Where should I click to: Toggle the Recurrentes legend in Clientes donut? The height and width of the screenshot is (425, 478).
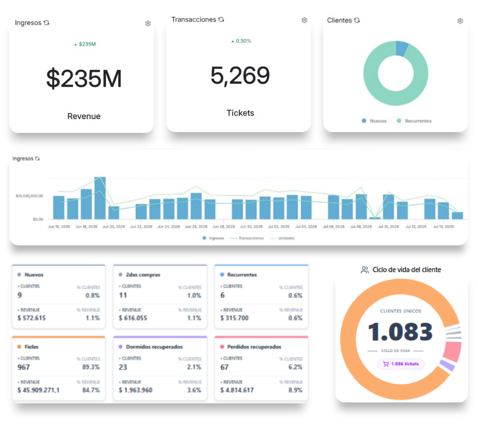pyautogui.click(x=414, y=121)
